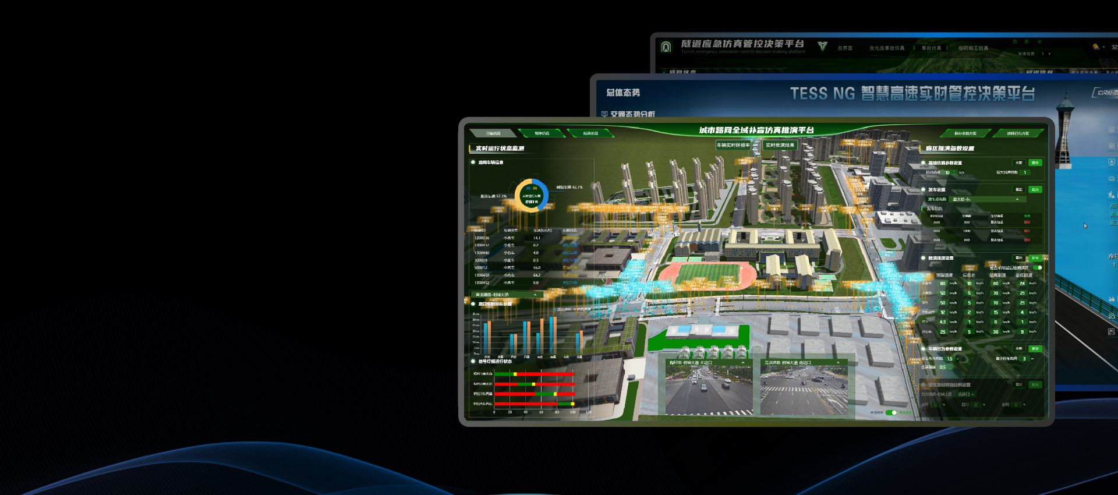Click the icon beside 交通态势分析 heading
The image size is (1118, 495).
tap(604, 114)
